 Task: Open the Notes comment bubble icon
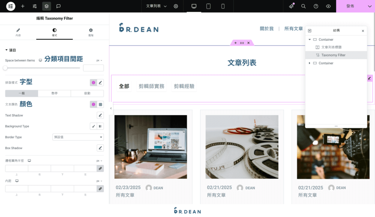point(58,6)
